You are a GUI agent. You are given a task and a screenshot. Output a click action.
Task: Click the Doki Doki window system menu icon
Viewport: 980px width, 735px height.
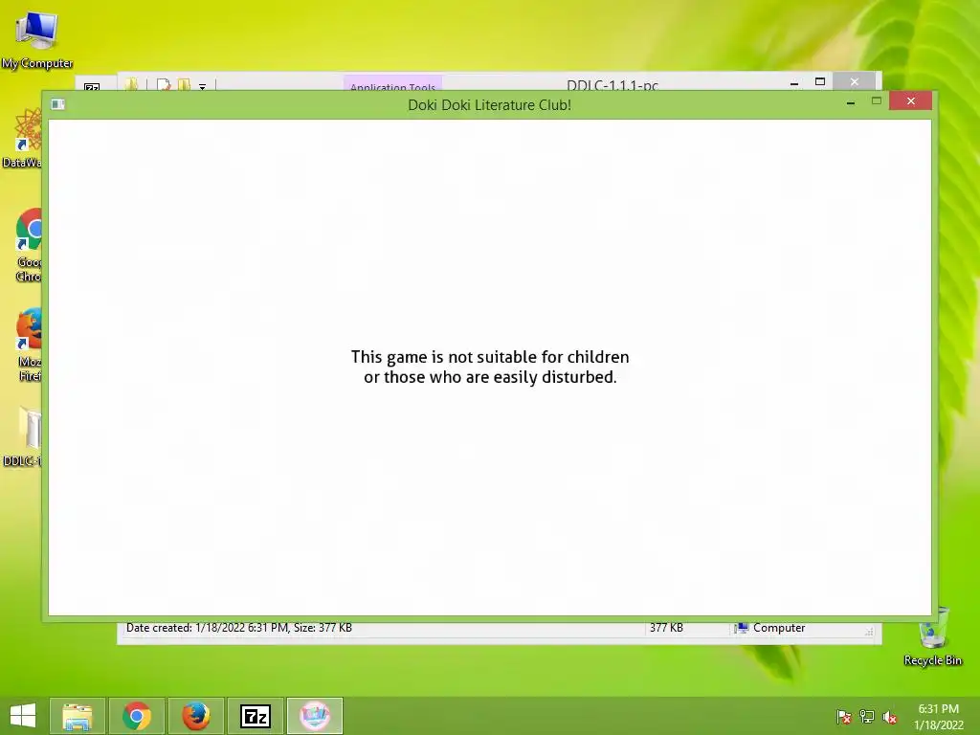coord(58,104)
